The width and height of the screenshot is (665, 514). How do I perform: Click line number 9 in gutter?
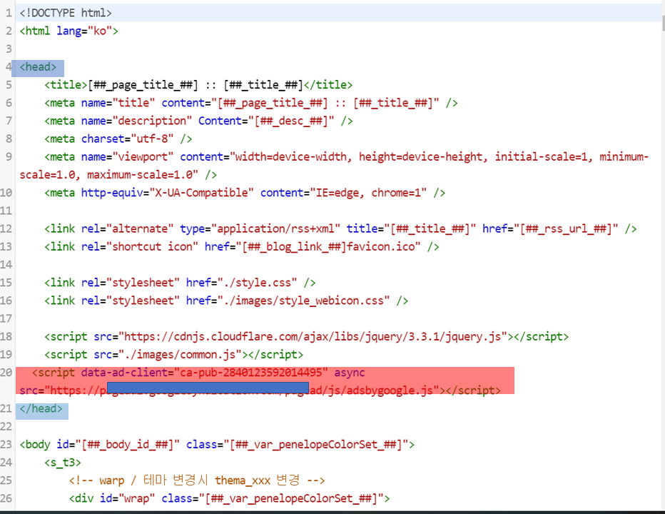(9, 157)
